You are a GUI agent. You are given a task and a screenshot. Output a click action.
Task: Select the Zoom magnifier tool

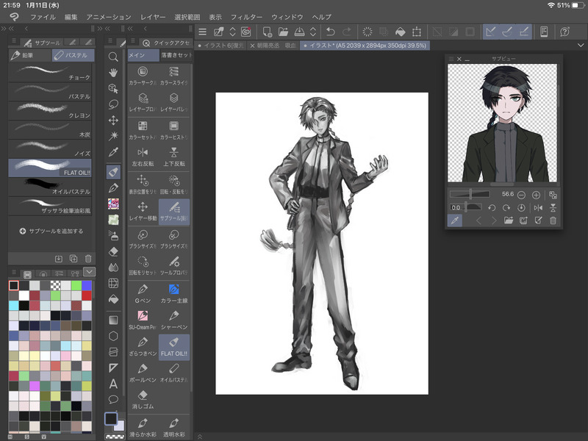[x=113, y=56]
